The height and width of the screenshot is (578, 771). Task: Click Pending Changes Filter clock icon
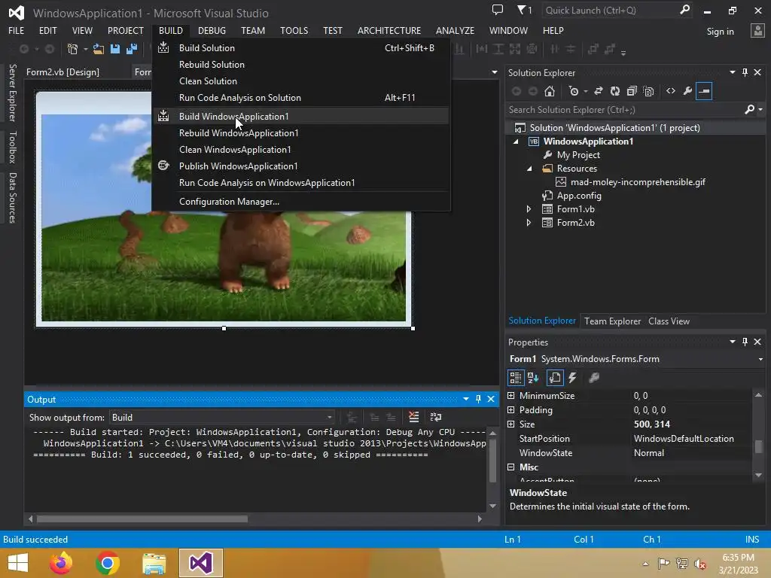[x=573, y=91]
